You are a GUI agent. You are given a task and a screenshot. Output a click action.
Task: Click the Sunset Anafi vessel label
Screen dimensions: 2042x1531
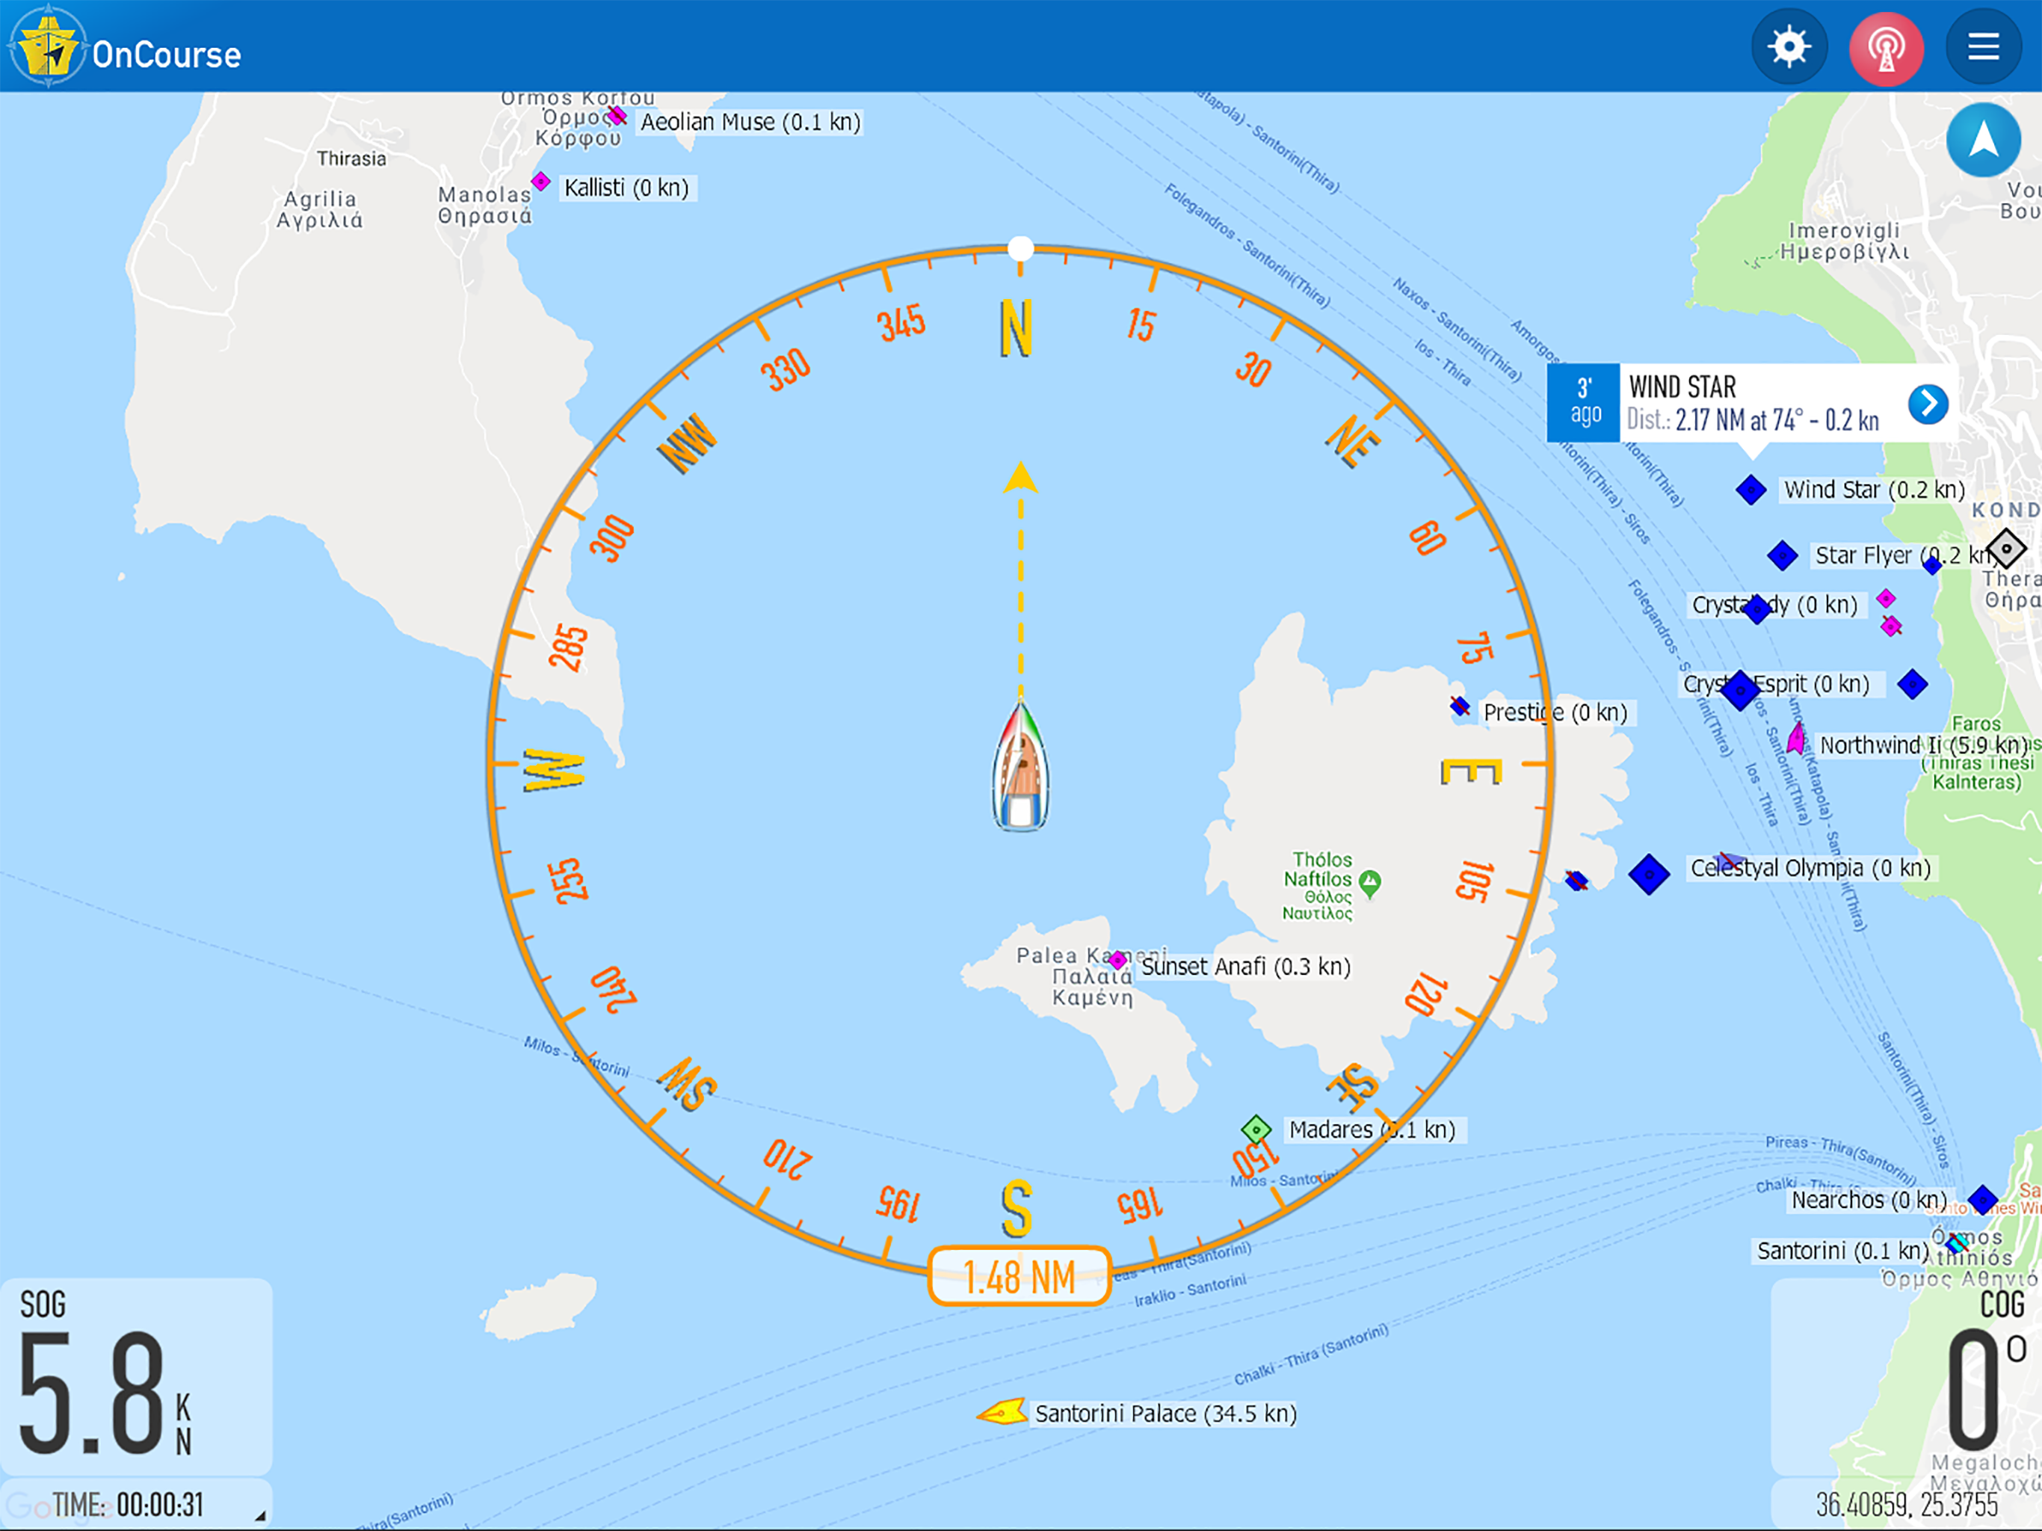point(1245,967)
